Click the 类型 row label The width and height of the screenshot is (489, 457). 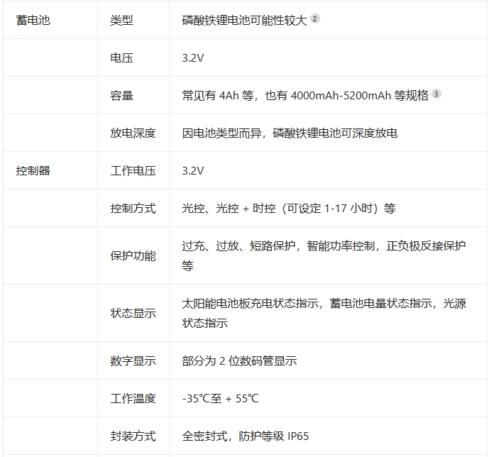[x=121, y=20]
